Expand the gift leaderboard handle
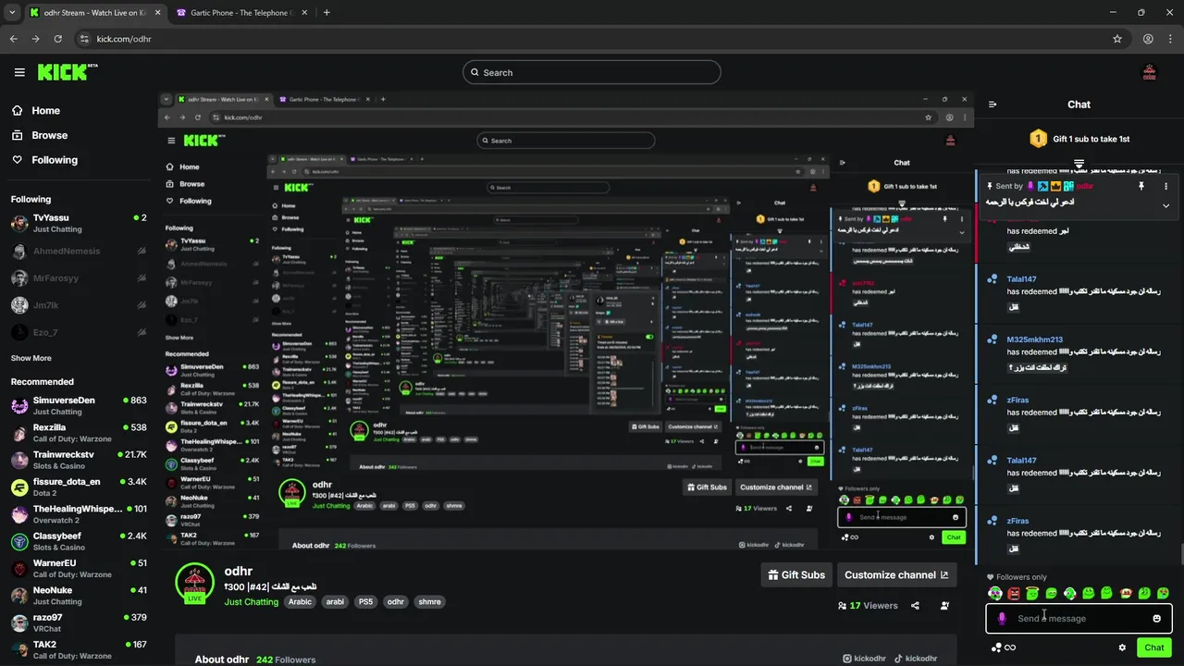1184x666 pixels. point(1079,164)
